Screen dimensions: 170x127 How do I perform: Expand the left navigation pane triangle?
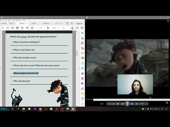[x=1, y=69]
